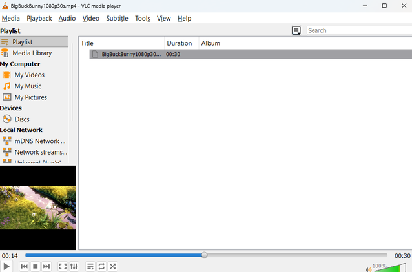Seek ahead in the unplayed grey part of the timeline

point(297,255)
